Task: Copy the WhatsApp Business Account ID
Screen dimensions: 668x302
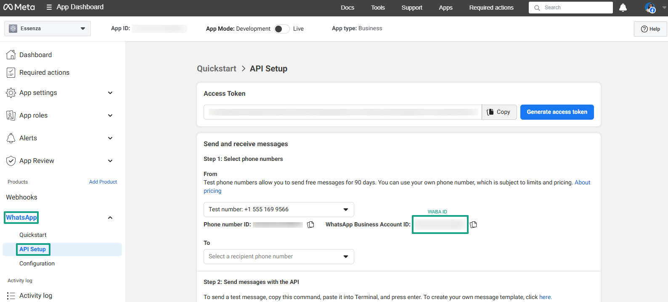Action: [473, 225]
